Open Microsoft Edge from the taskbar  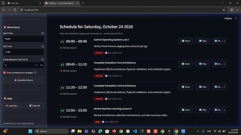pos(100,131)
